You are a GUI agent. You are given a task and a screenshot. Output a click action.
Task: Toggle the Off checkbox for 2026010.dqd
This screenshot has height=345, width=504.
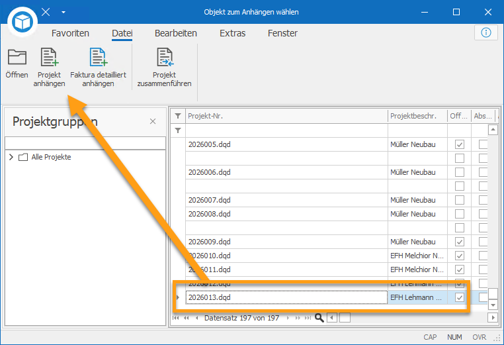point(459,256)
